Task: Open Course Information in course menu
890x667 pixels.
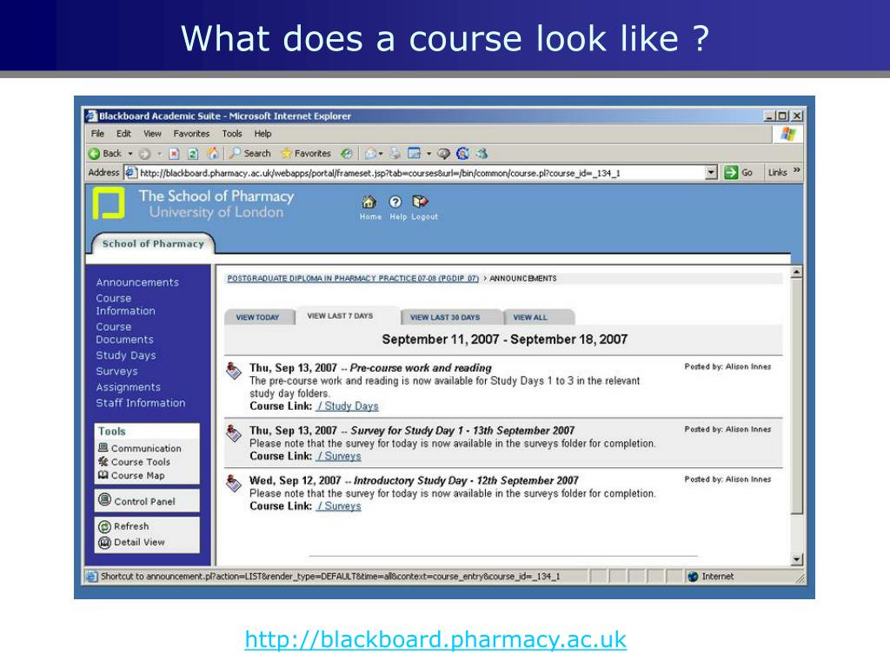Action: (x=125, y=305)
